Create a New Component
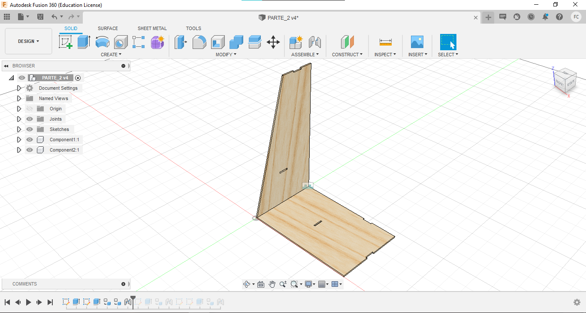 (296, 42)
